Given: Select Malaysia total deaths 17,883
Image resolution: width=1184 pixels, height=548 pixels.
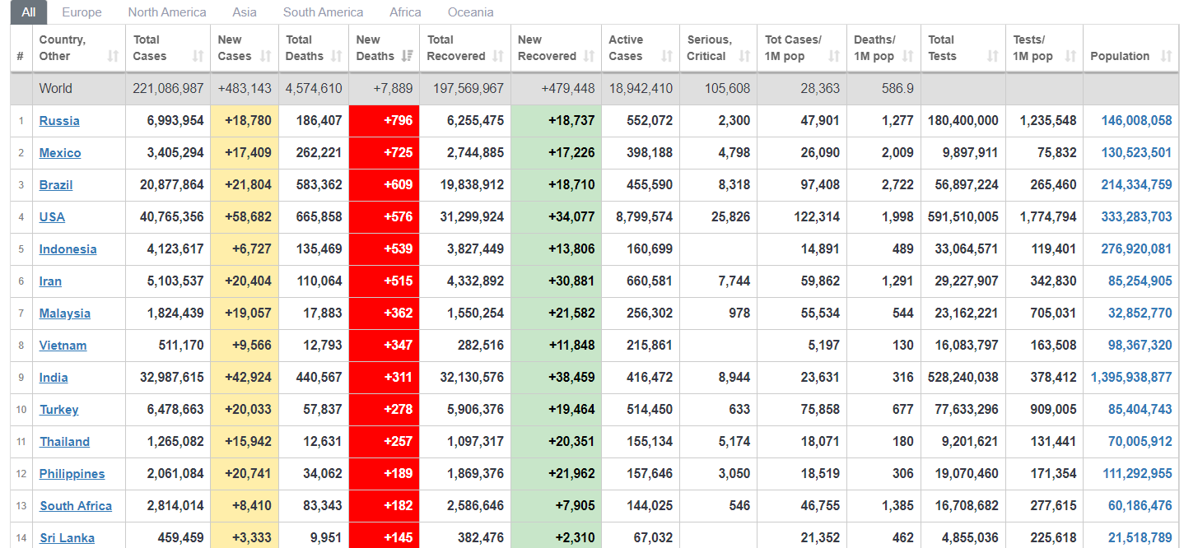Looking at the screenshot, I should tap(322, 313).
